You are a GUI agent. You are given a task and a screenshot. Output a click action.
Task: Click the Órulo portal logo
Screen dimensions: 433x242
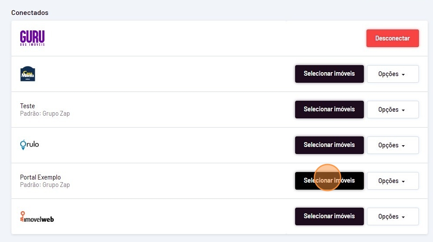30,145
